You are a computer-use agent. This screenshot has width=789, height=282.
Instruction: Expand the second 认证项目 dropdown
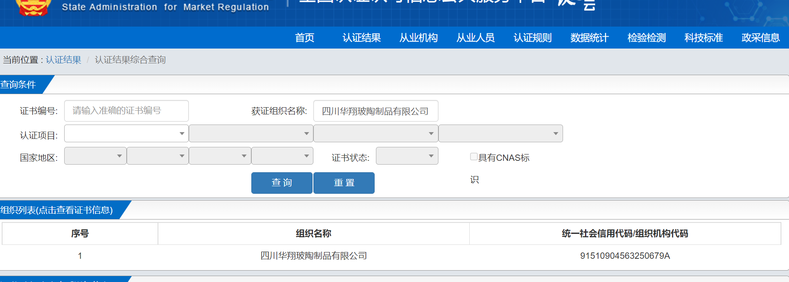coord(251,133)
